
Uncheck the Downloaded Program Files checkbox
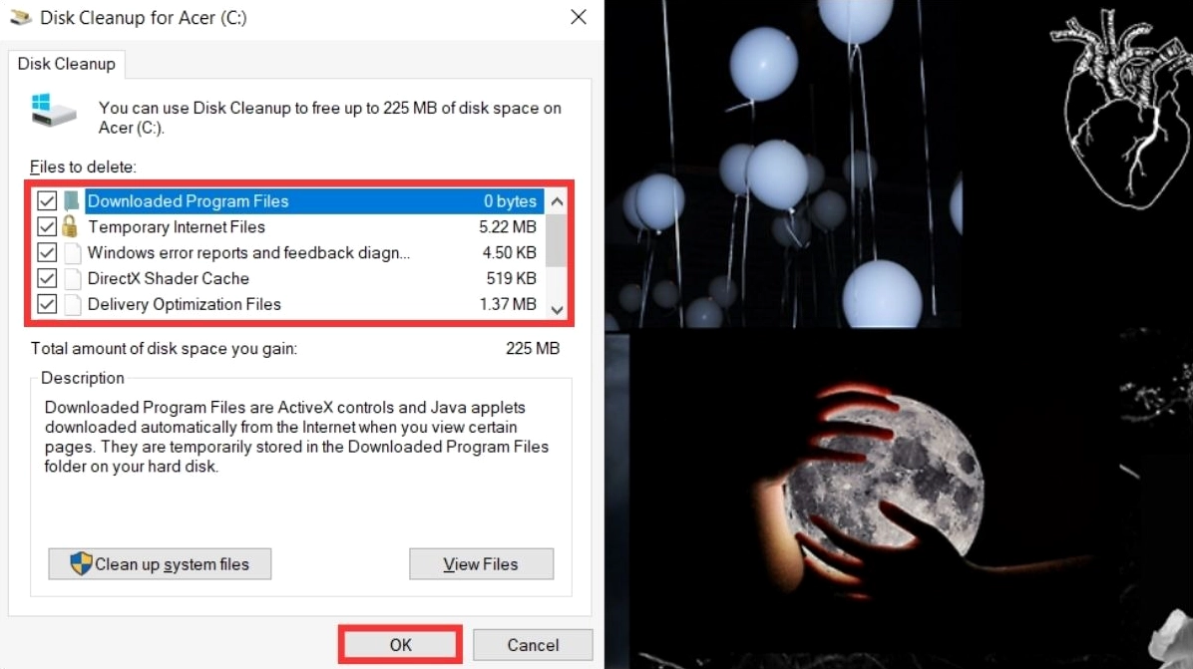tap(47, 200)
